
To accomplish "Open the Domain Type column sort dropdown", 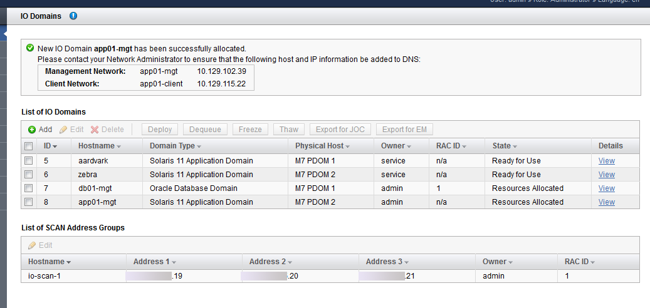I will coord(199,146).
